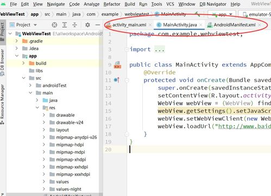Viewport: 271px width, 196px height.
Task: Select the mipmap-hdpi folder
Action: [x=67, y=145]
